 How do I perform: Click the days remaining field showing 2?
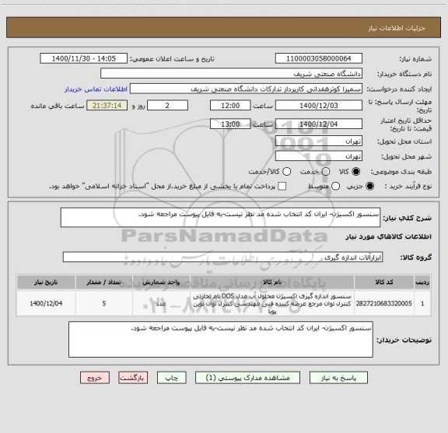pyautogui.click(x=167, y=106)
